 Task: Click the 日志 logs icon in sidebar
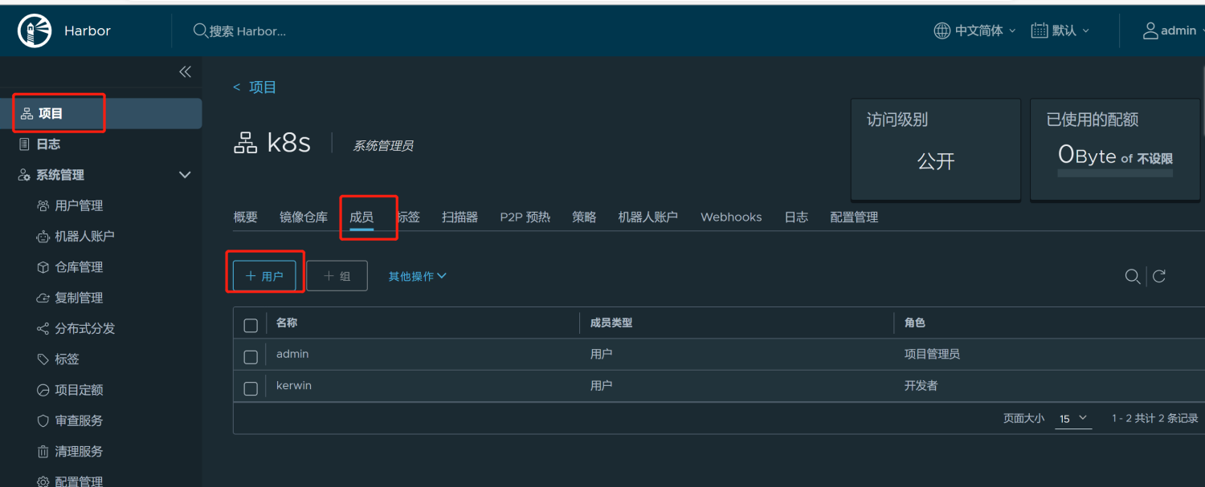24,144
